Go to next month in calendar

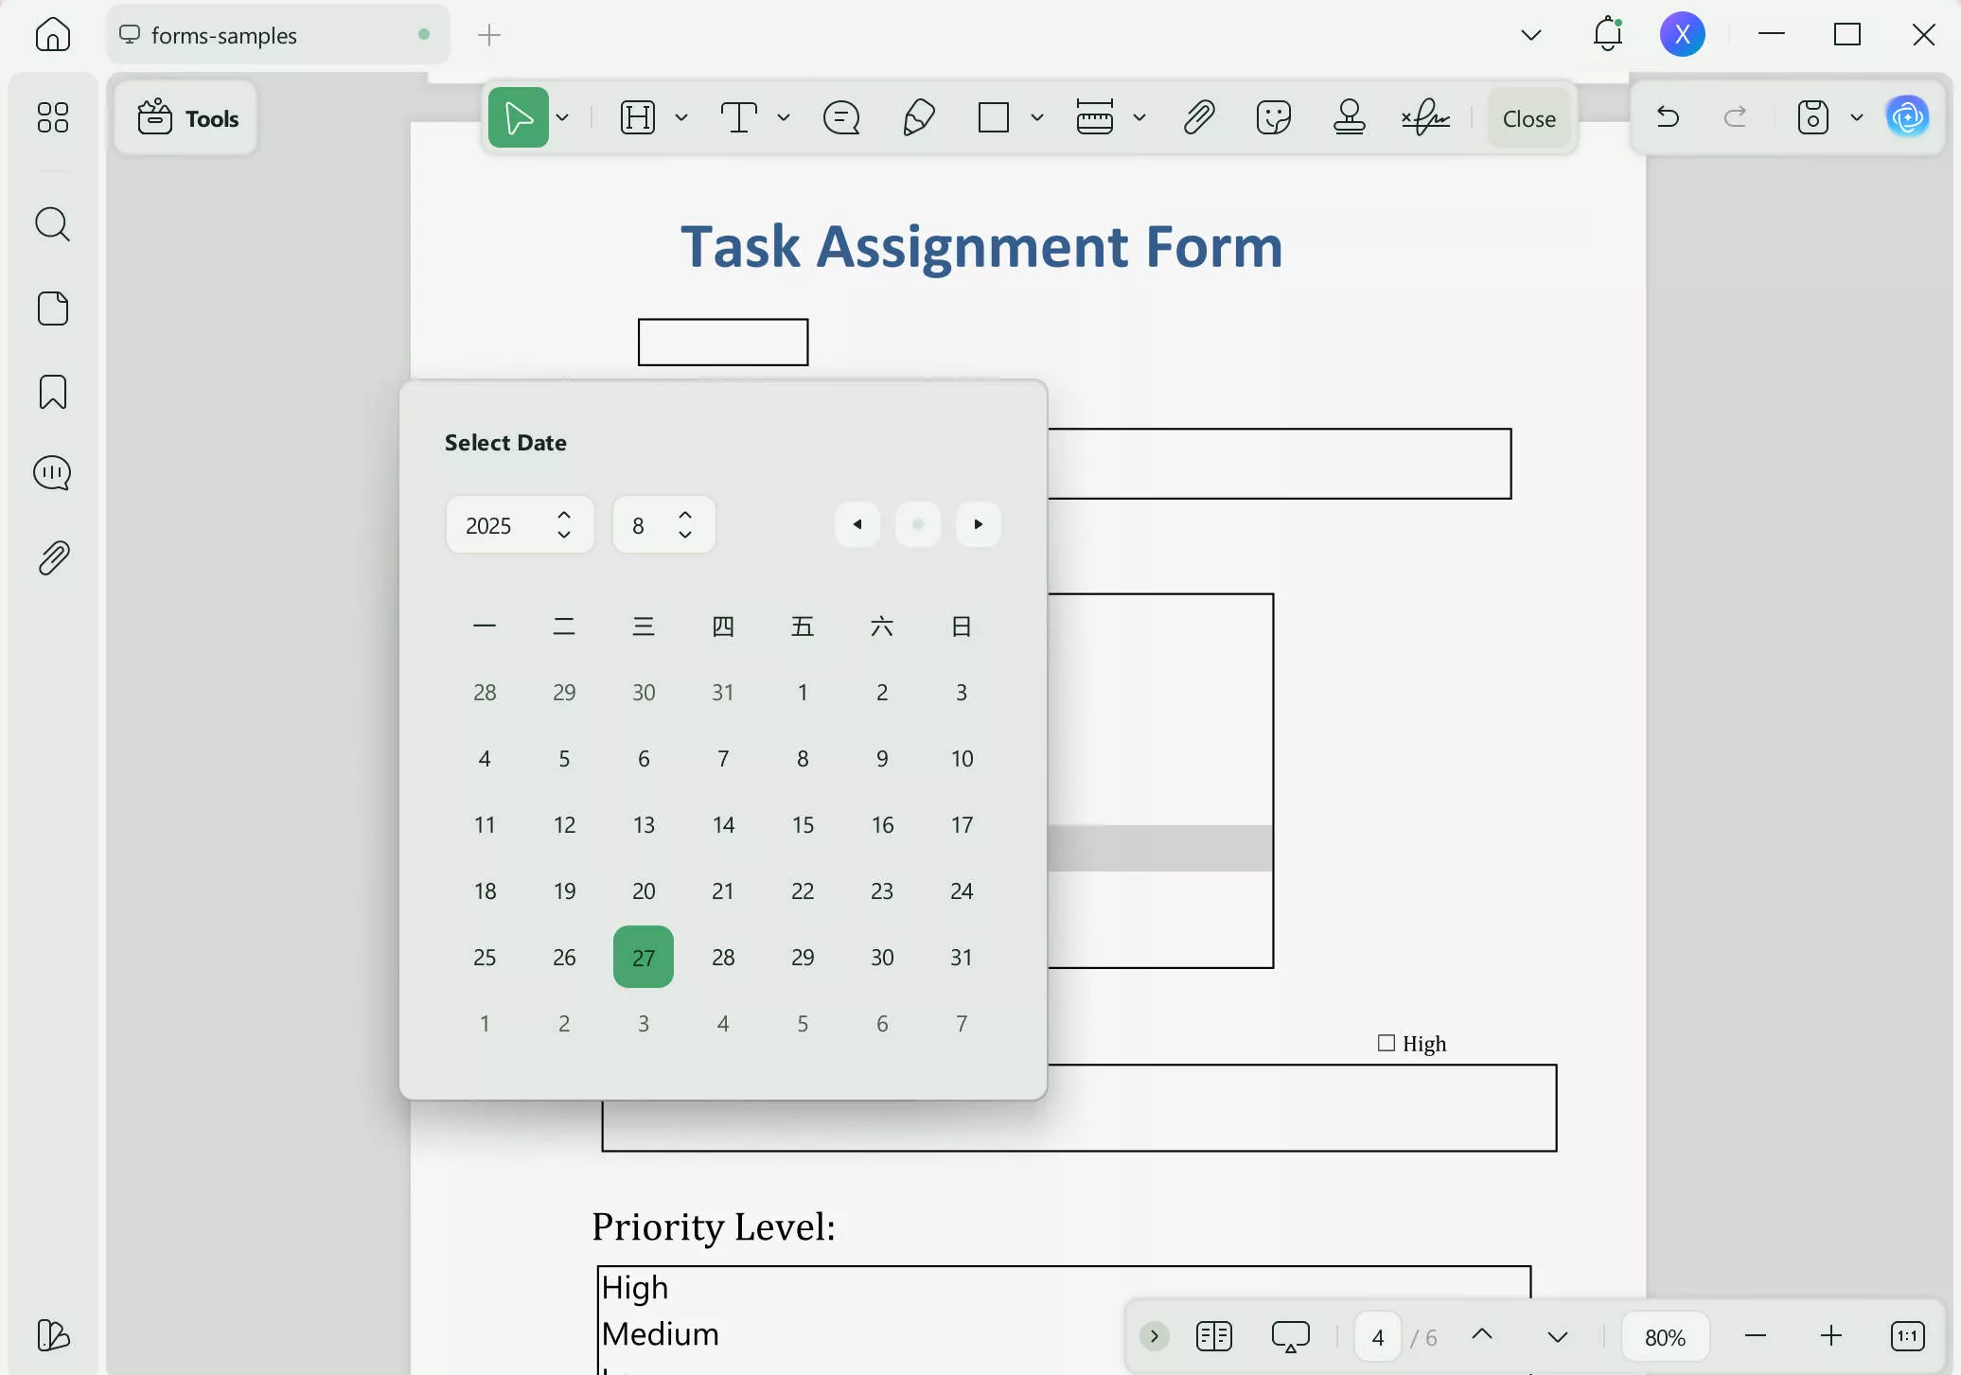pos(979,524)
